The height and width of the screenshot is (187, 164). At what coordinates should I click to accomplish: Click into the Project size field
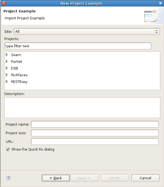tap(95, 133)
